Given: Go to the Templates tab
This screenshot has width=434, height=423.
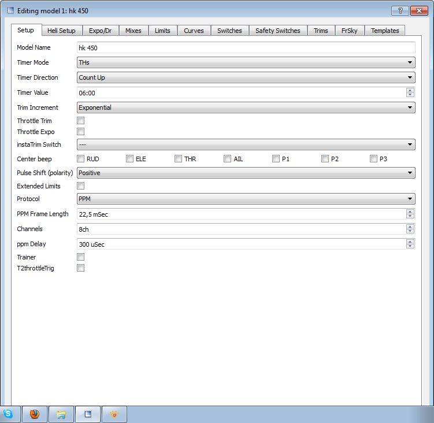Looking at the screenshot, I should click(x=385, y=31).
